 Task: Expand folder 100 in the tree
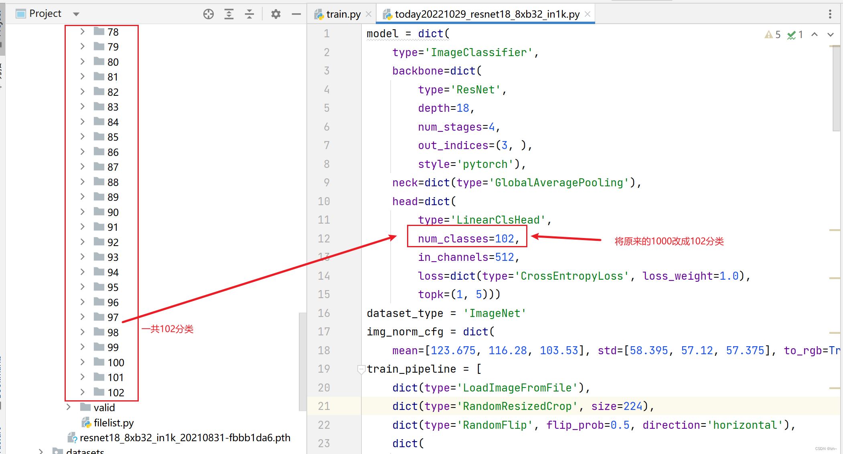point(82,362)
